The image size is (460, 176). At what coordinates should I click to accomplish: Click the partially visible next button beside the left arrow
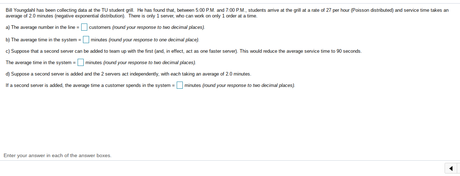coord(459,168)
